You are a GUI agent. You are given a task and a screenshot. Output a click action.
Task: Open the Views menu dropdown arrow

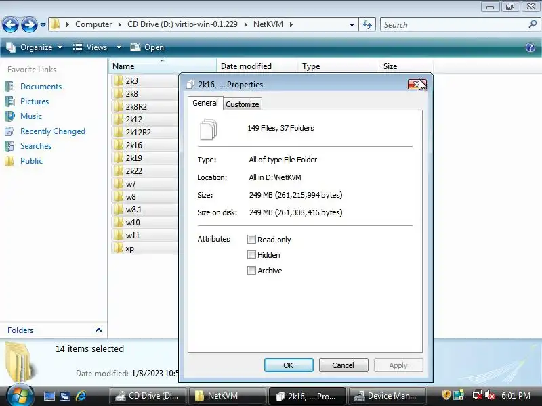click(x=119, y=47)
